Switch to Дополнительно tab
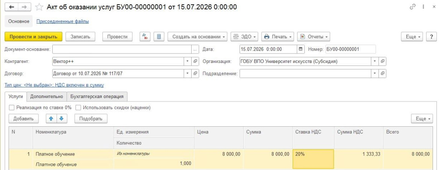Image resolution: width=439 pixels, height=170 pixels. [46, 96]
